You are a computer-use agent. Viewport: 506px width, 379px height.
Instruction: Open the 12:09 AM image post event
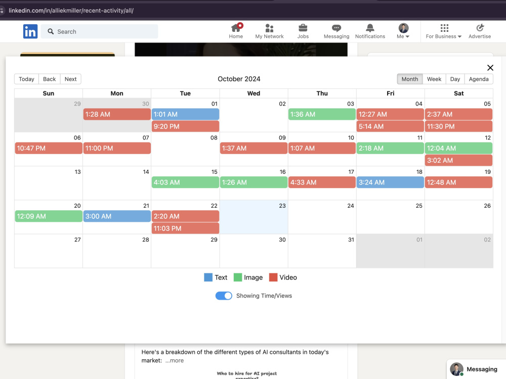point(49,216)
